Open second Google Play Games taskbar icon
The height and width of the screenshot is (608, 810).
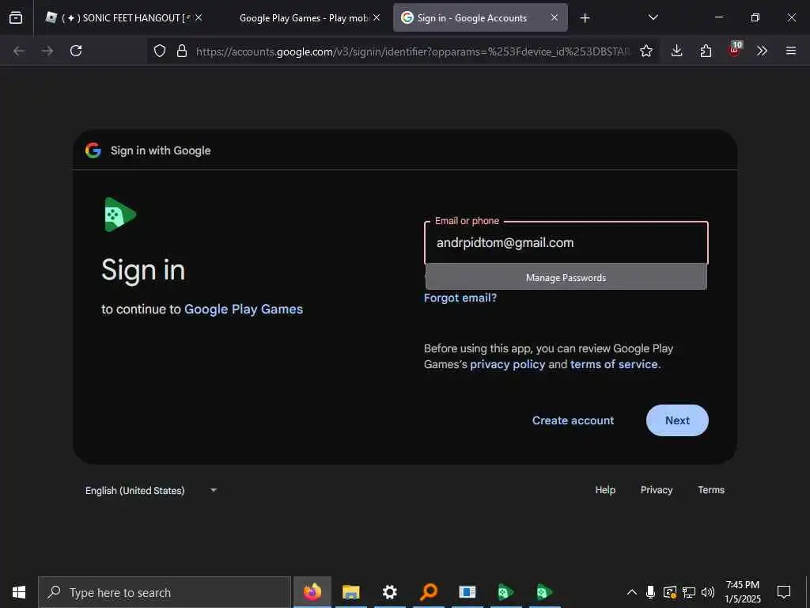pyautogui.click(x=544, y=592)
